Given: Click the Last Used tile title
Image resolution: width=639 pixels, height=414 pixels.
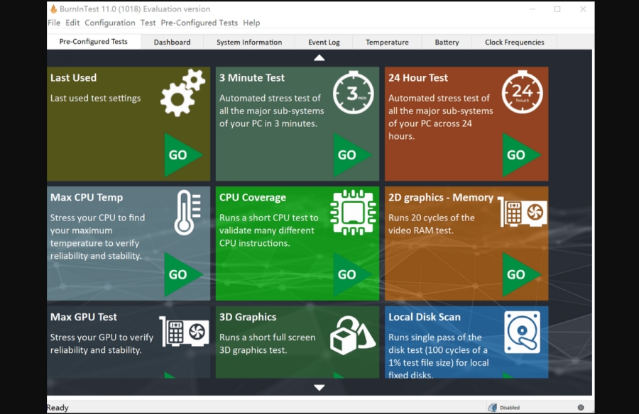Looking at the screenshot, I should 73,78.
